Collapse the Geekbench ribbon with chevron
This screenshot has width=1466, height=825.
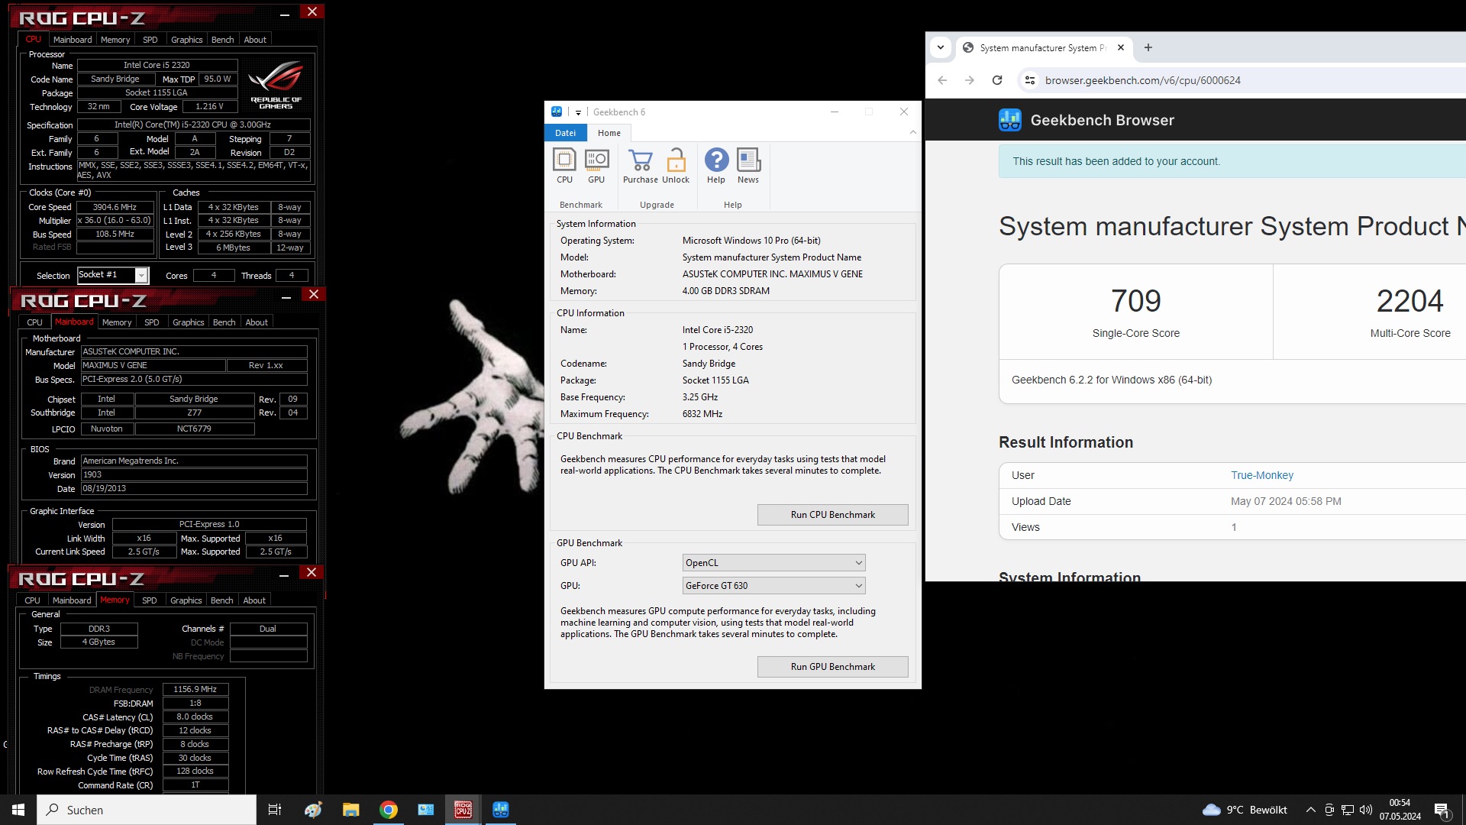[912, 132]
